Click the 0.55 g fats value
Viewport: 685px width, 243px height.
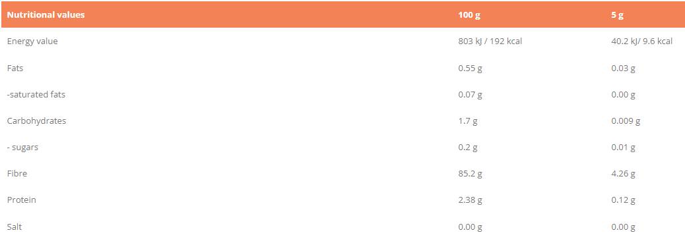pyautogui.click(x=470, y=68)
